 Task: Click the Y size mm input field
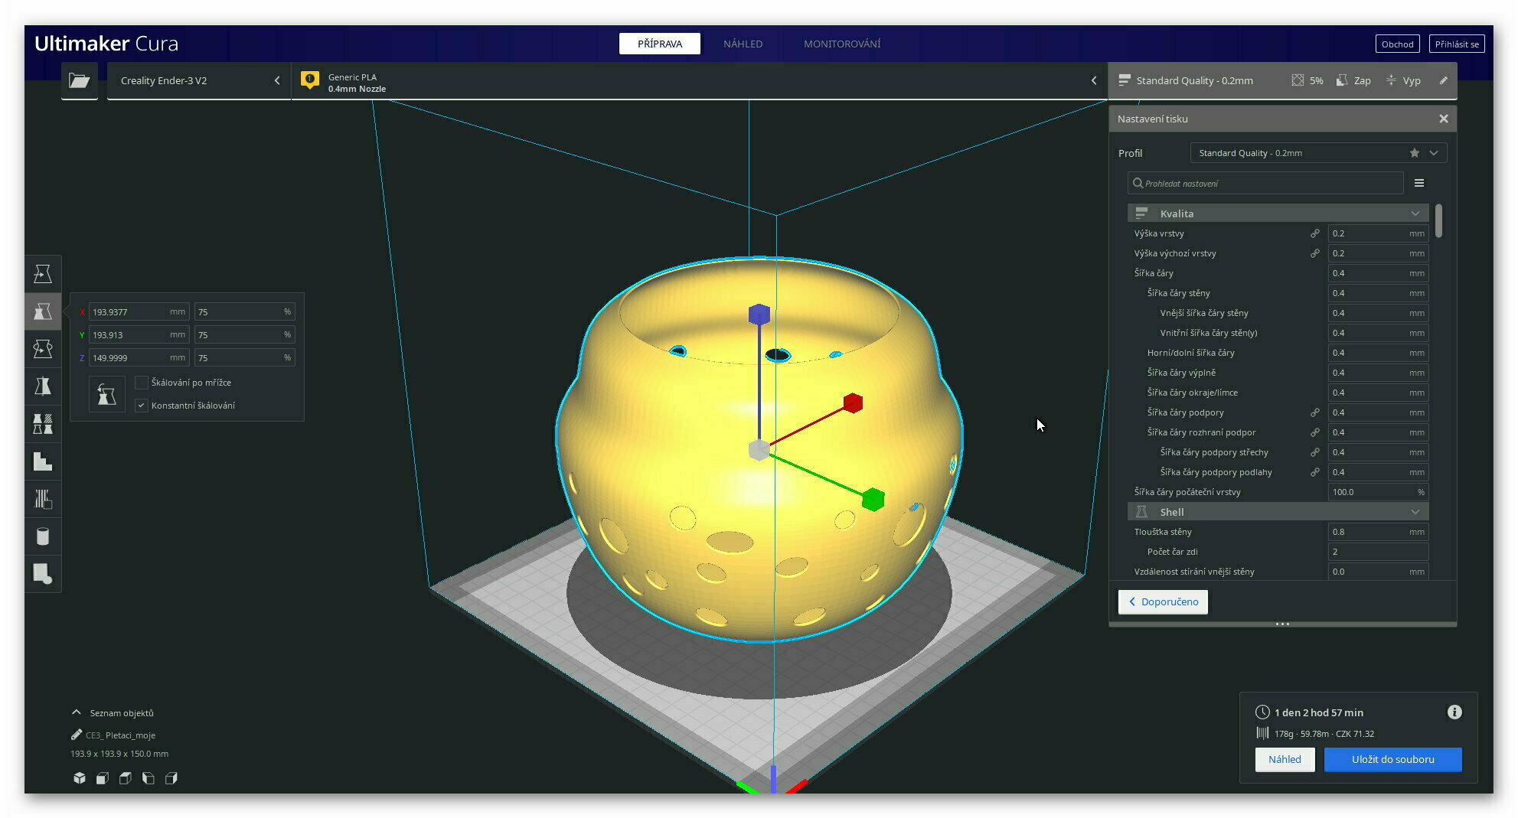[x=139, y=334]
